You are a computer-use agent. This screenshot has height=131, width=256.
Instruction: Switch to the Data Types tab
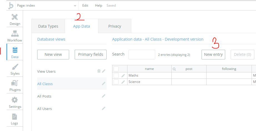(48, 26)
